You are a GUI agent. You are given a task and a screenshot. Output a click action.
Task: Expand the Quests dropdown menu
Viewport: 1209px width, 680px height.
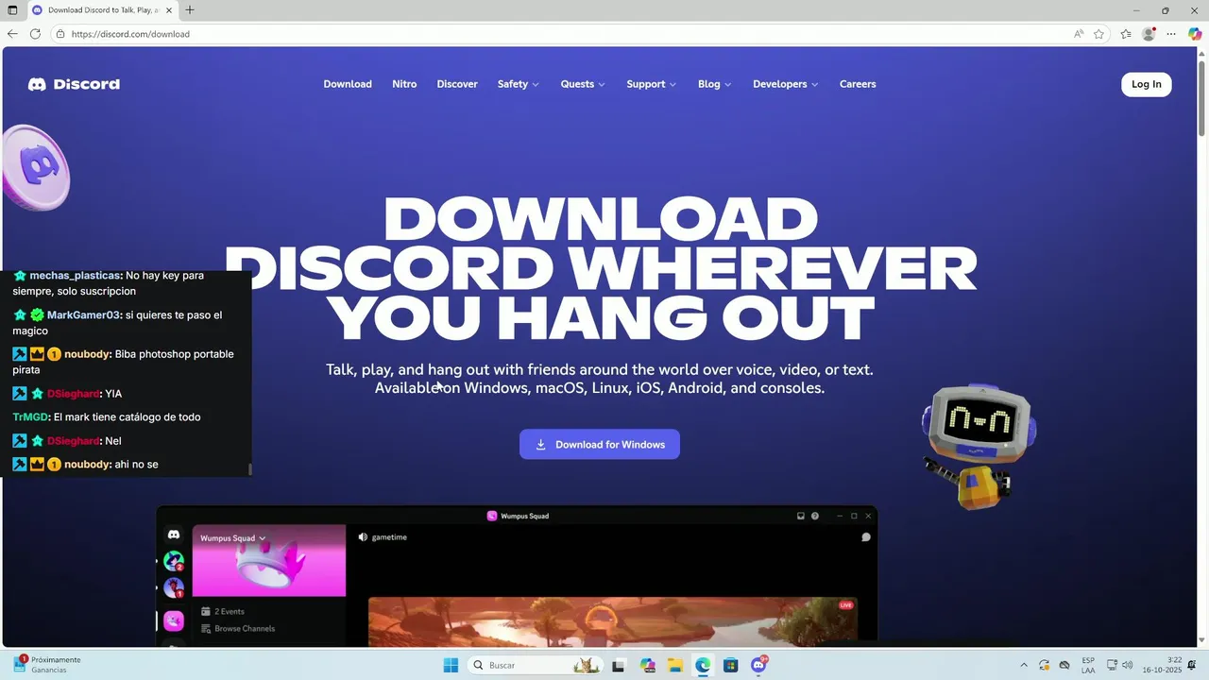[583, 84]
